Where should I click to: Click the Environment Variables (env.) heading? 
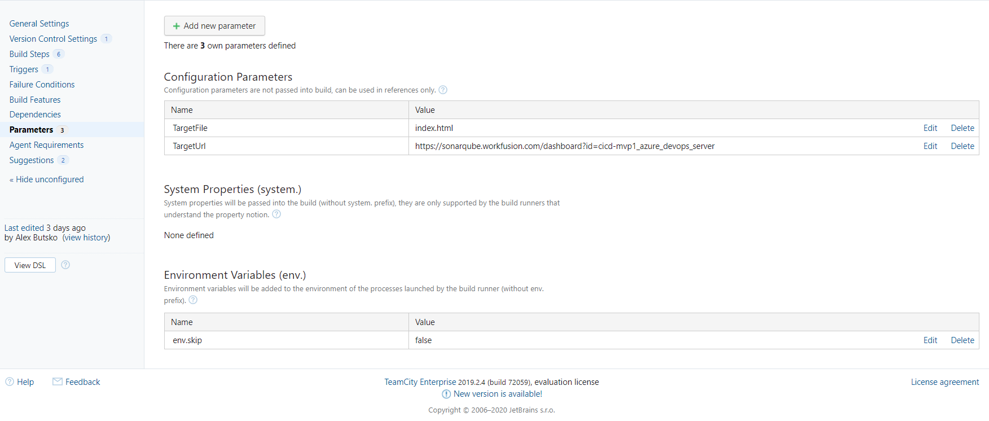coord(235,275)
